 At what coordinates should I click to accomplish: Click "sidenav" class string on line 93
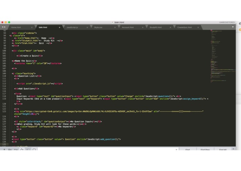tap(31, 33)
